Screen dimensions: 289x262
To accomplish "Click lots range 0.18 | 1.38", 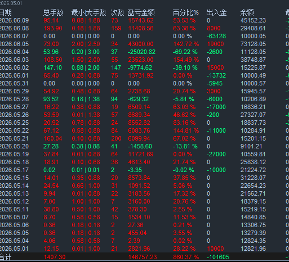I will (x=86, y=99).
